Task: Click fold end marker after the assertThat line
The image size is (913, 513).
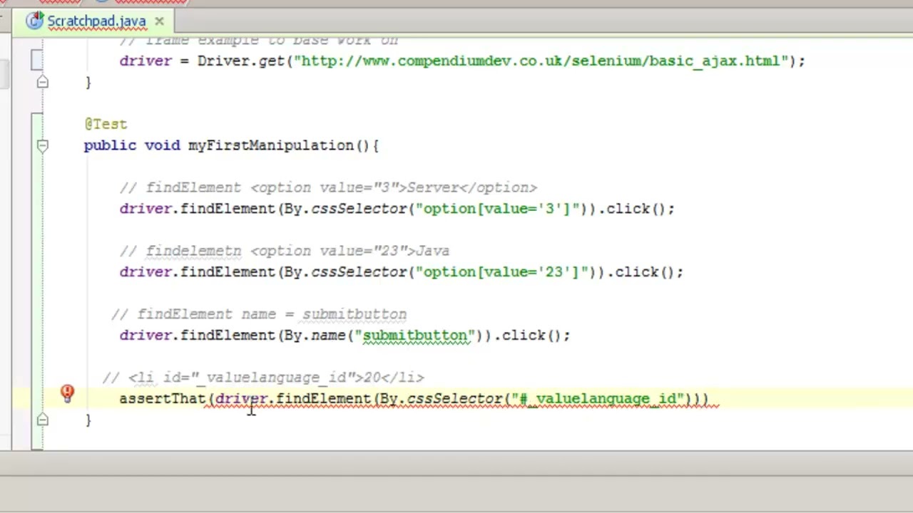Action: tap(42, 420)
